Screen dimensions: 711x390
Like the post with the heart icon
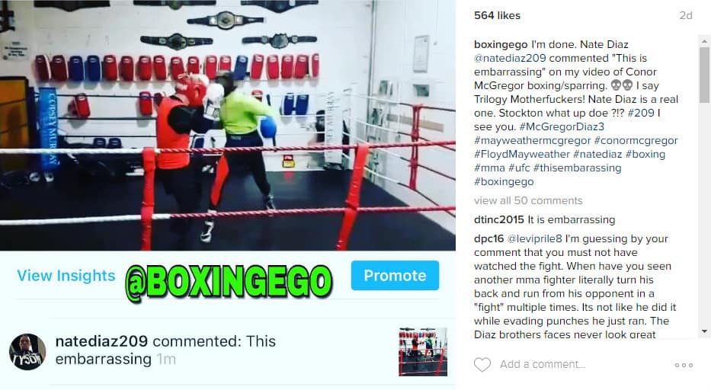click(482, 365)
